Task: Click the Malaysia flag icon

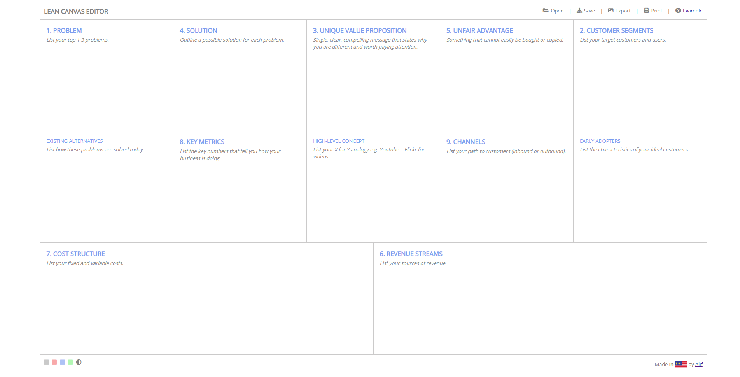Action: tap(680, 364)
